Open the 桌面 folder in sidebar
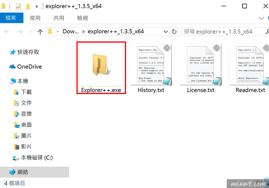 (23, 125)
